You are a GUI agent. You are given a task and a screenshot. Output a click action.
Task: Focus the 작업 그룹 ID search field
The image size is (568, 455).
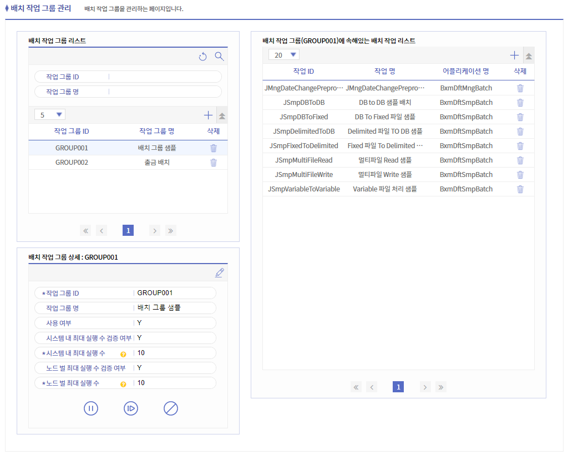[x=165, y=77]
